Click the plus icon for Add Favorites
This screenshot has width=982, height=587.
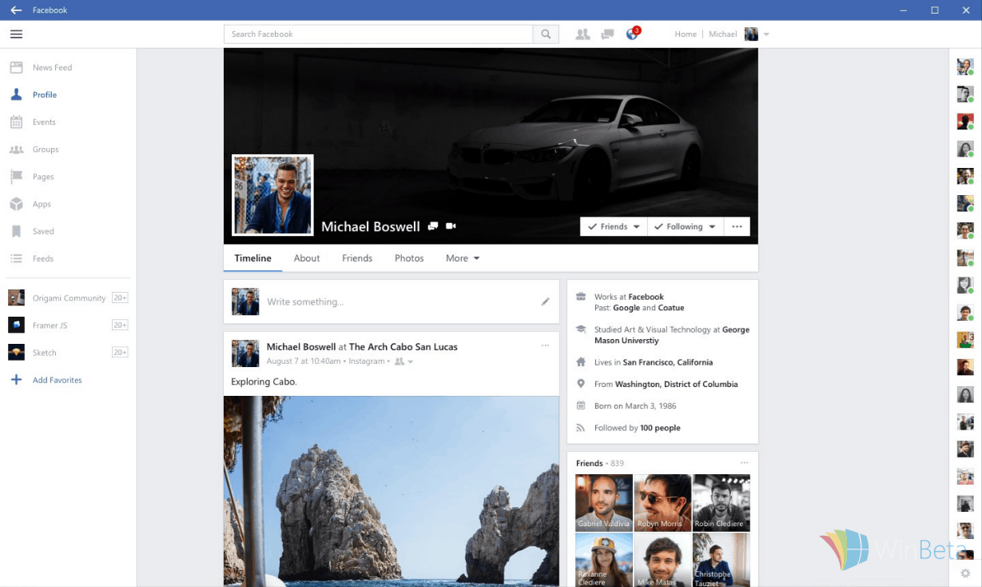point(16,380)
